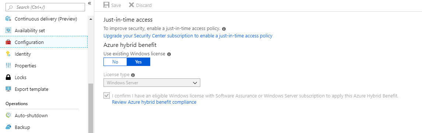
Task: Click the Locks padlock icon
Action: (8, 77)
